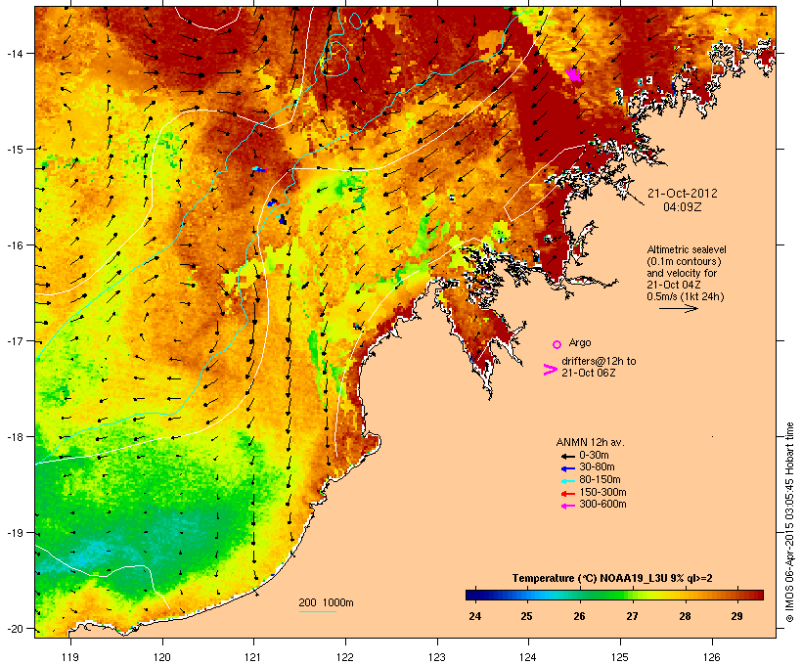Screen dimensions: 802x665
Task: Click the 'Argo' legend label
Action: (580, 342)
